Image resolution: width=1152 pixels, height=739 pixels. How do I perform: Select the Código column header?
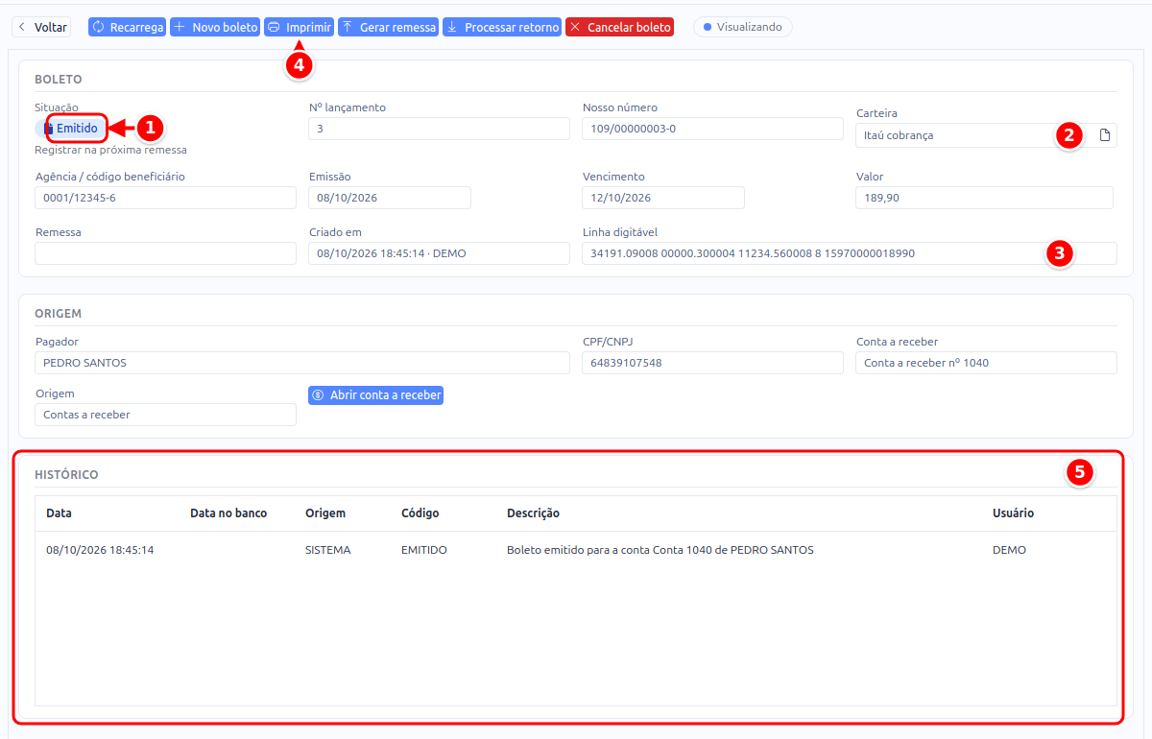[x=420, y=513]
